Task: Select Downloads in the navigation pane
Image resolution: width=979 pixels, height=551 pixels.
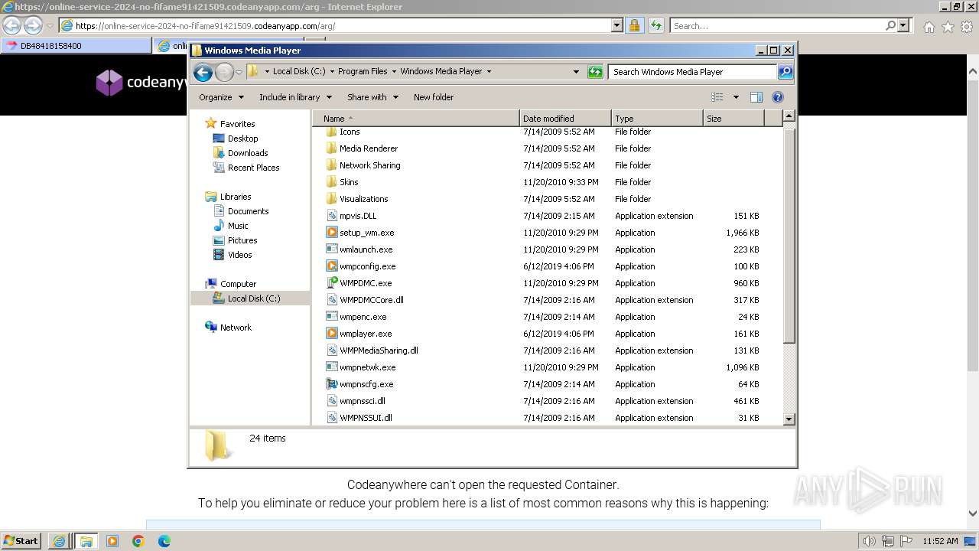Action: (x=248, y=153)
